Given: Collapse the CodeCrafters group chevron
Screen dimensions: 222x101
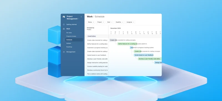Looking at the screenshot, I should coord(86,36).
